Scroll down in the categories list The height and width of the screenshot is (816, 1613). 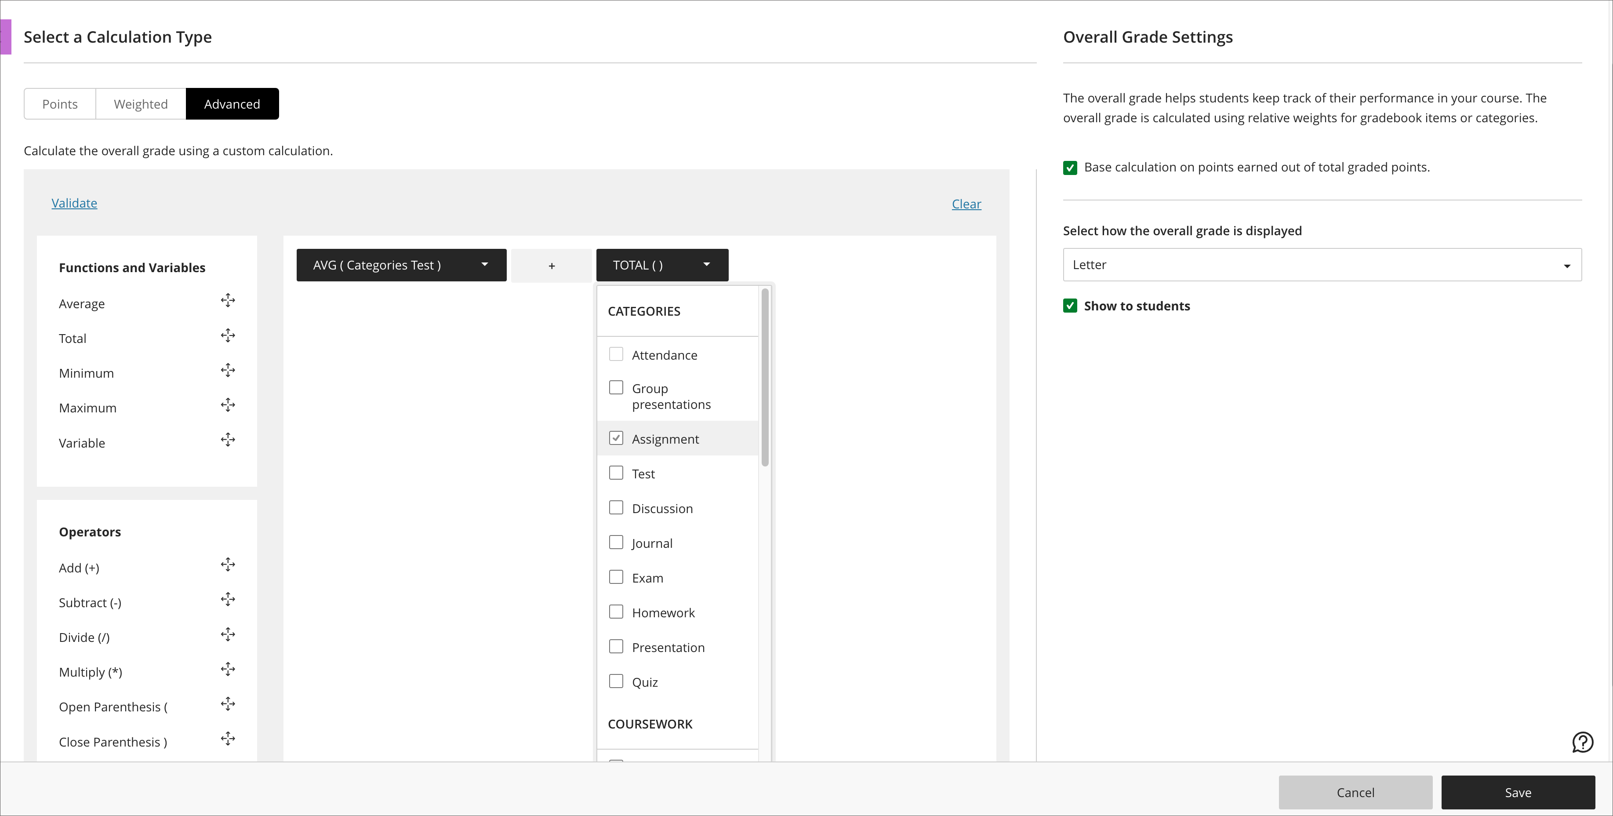(x=767, y=729)
